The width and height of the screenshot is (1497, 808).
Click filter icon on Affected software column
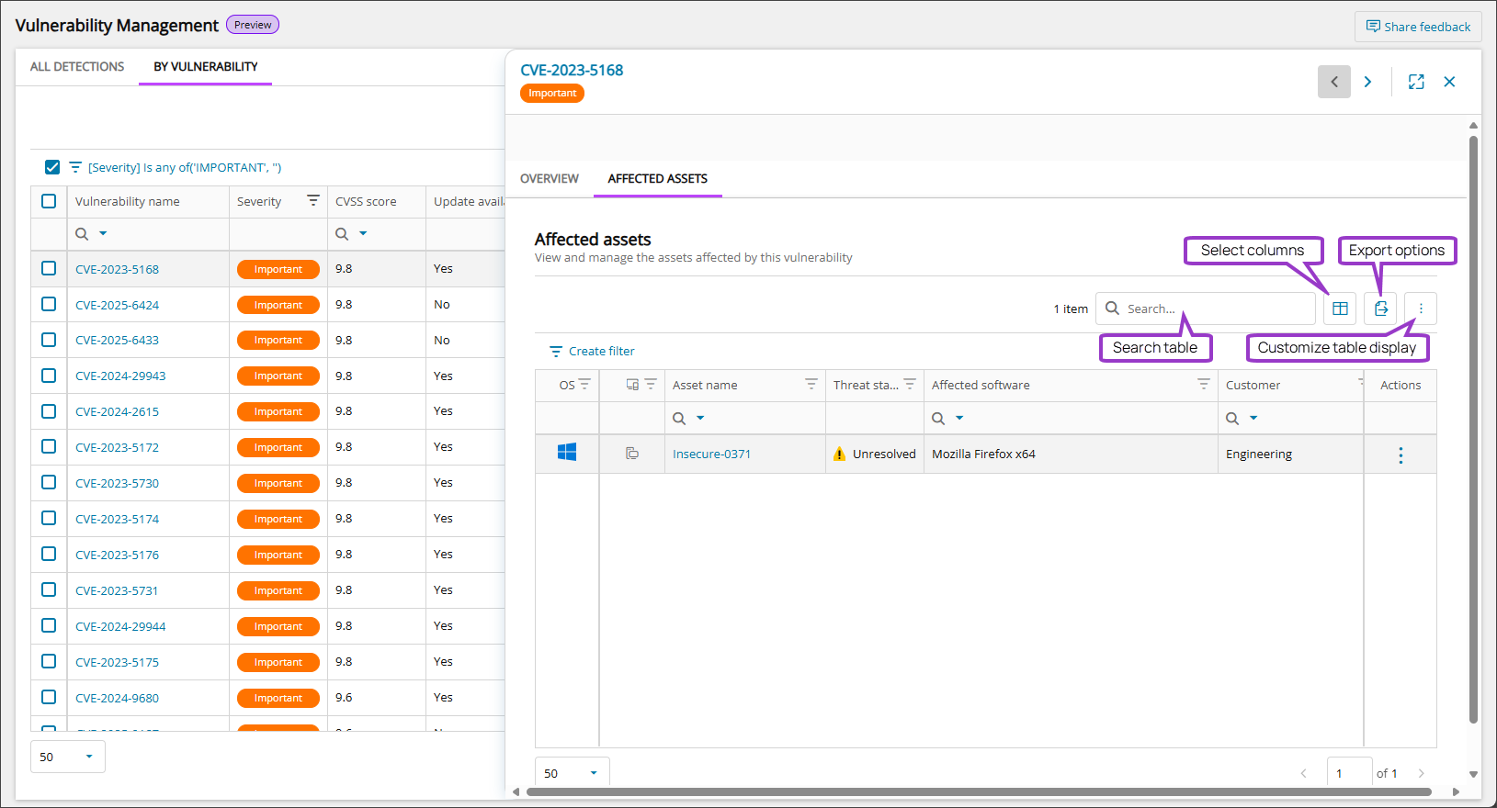tap(1203, 385)
